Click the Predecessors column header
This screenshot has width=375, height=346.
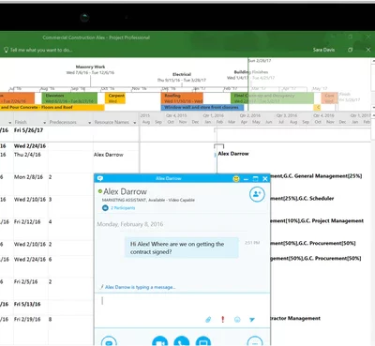pos(63,122)
